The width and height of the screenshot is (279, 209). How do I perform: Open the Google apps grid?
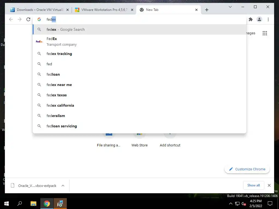point(265,33)
